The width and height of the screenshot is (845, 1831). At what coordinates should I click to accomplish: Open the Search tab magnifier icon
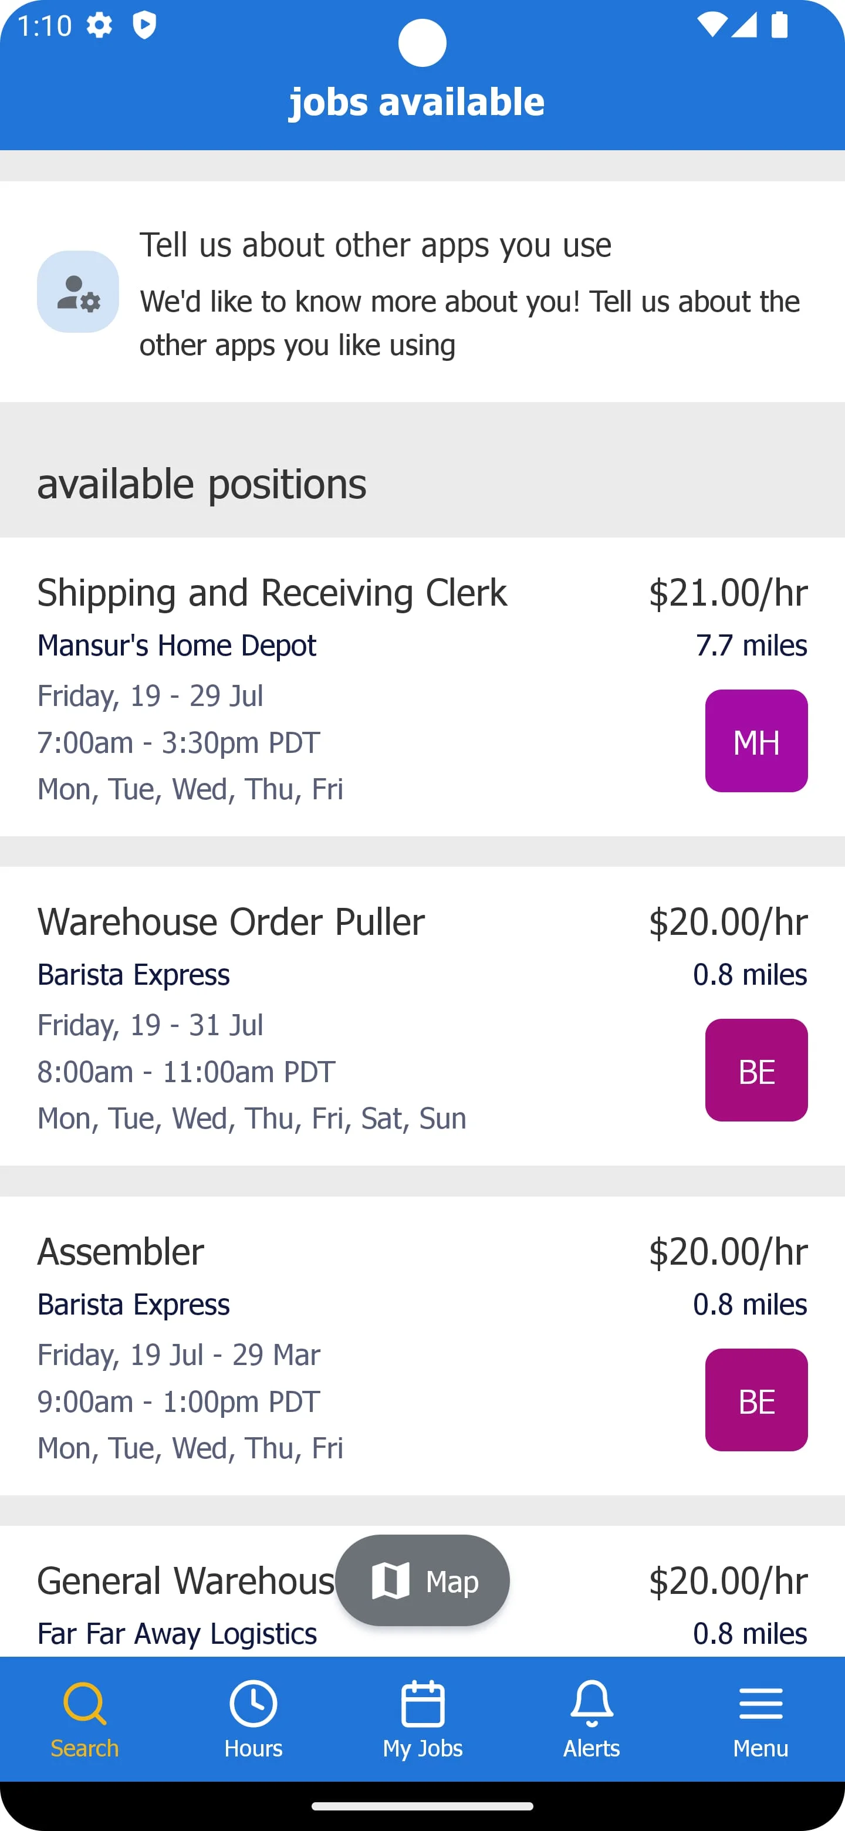84,1702
